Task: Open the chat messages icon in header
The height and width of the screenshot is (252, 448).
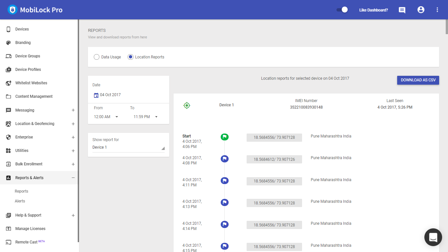Action: tap(402, 10)
